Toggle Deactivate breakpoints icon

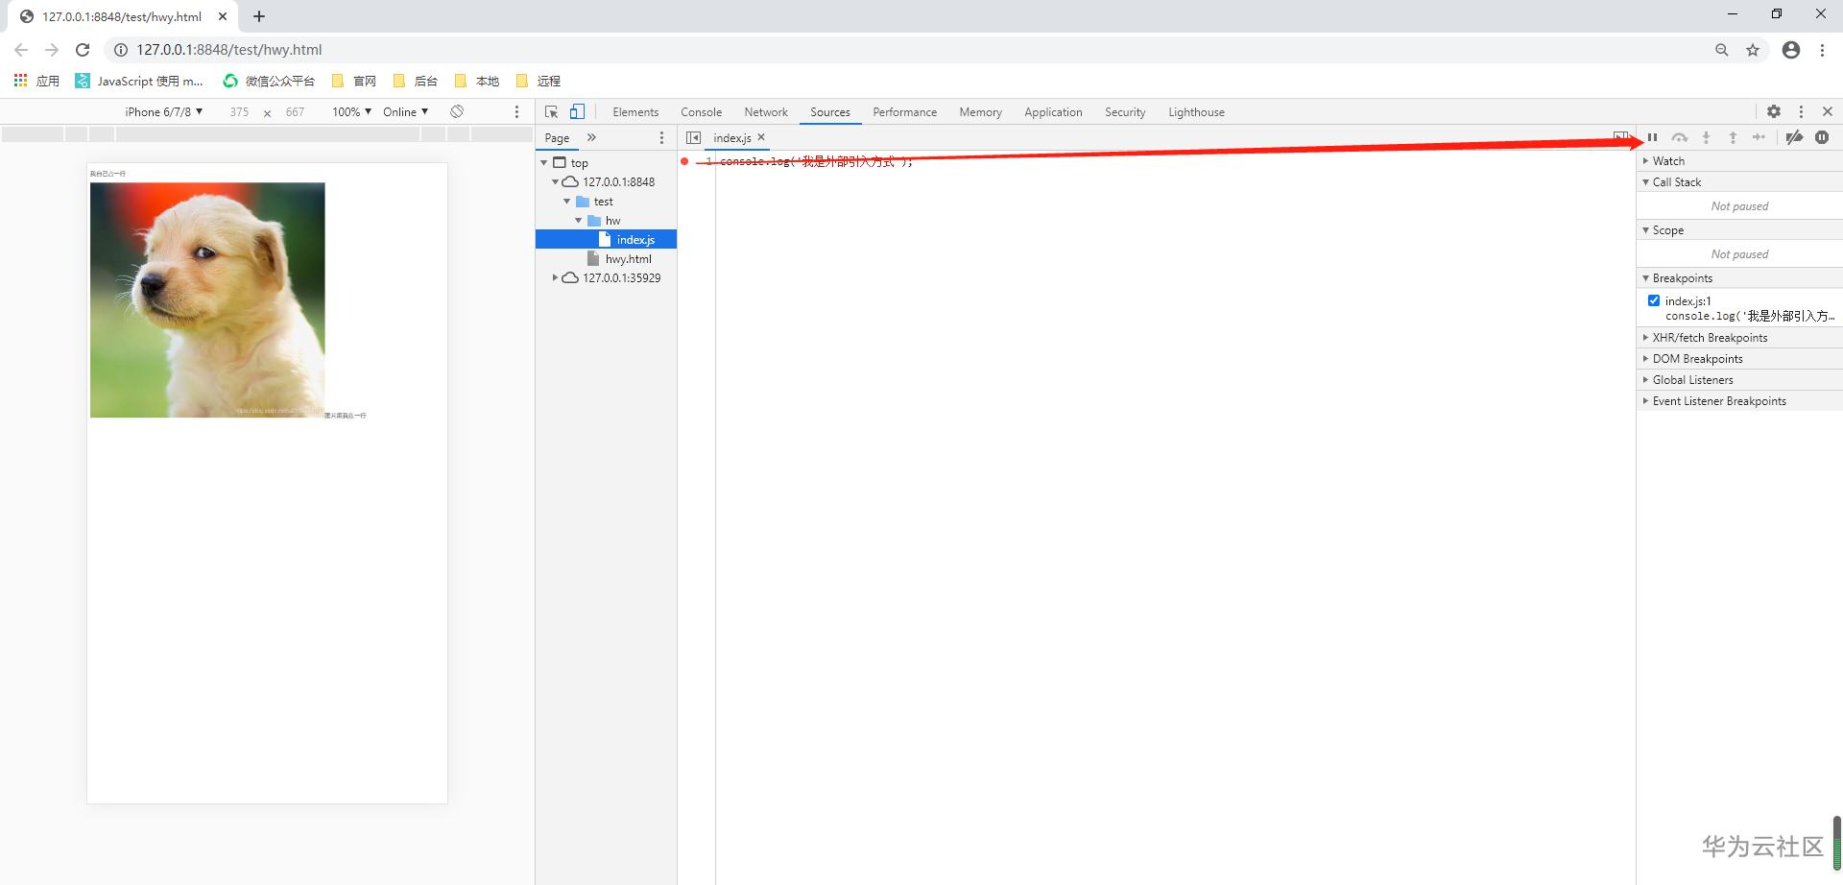click(x=1794, y=137)
